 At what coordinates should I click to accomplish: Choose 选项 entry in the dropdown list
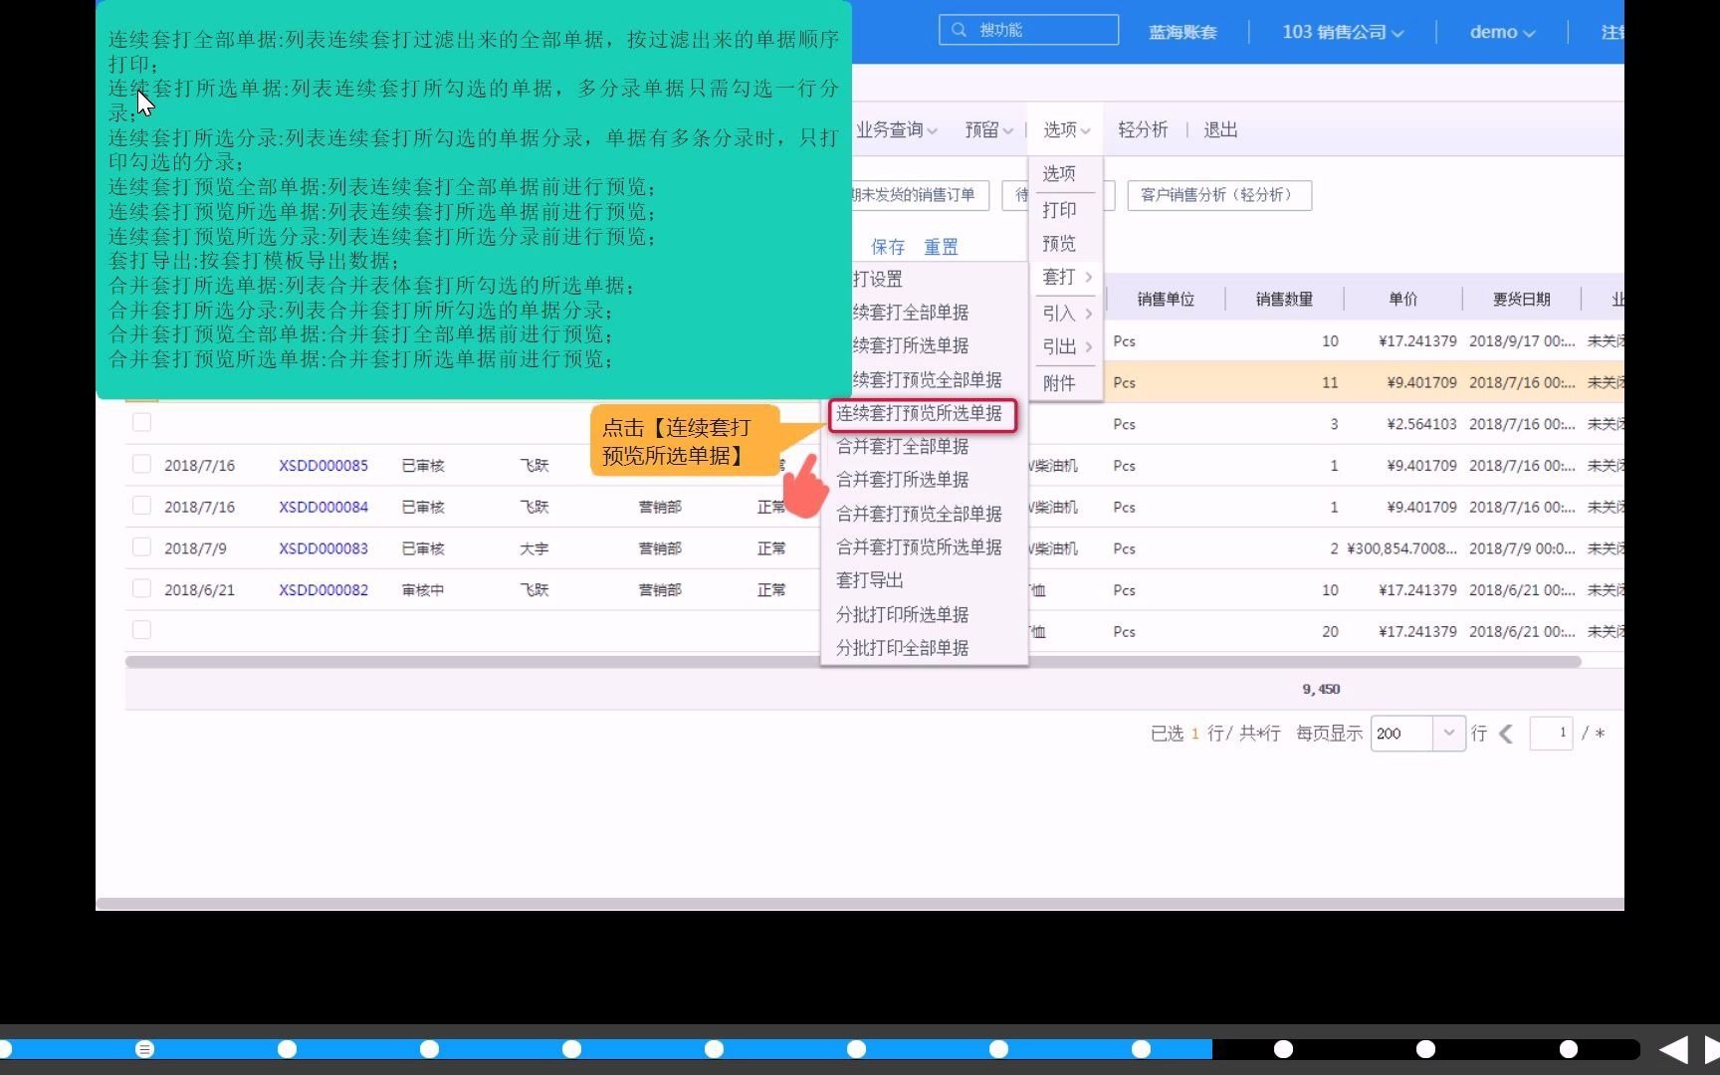point(1059,173)
